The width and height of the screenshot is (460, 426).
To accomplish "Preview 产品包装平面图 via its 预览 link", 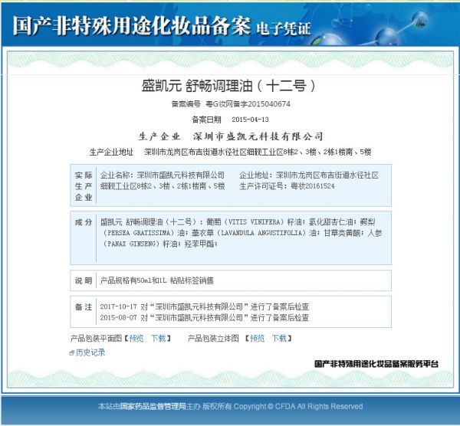I will click(x=136, y=339).
